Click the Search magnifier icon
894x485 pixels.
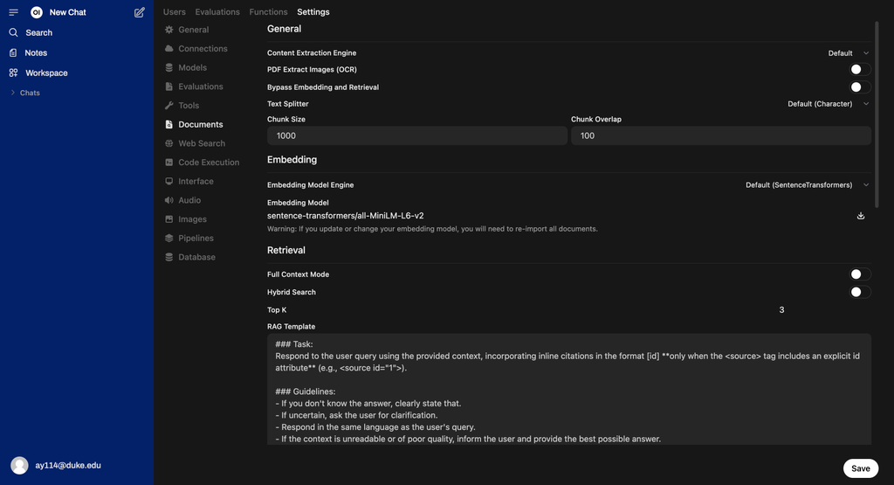[x=13, y=32]
